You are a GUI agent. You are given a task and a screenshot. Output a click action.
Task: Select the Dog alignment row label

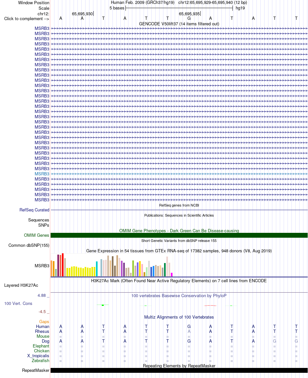(x=45, y=341)
